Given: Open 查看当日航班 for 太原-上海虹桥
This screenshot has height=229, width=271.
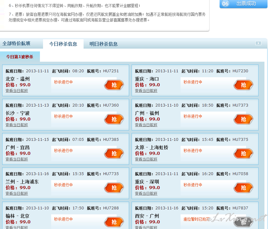Looking at the screenshot, I should coord(146,159).
